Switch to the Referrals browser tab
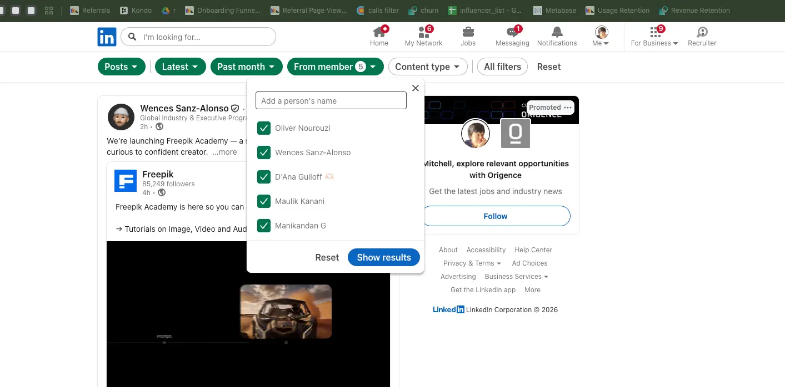The image size is (785, 387). tap(91, 11)
